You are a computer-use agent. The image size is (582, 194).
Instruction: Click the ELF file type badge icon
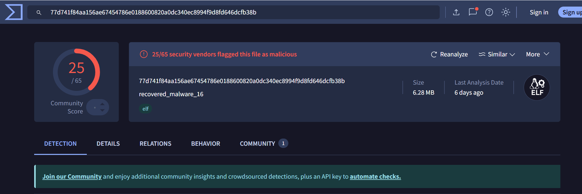(x=537, y=87)
